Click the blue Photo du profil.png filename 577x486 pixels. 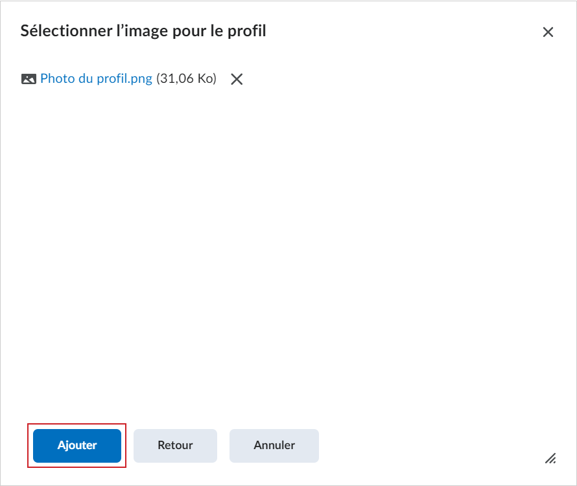point(95,79)
